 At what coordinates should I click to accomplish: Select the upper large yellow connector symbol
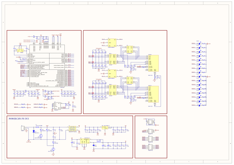pyautogui.click(x=153, y=63)
